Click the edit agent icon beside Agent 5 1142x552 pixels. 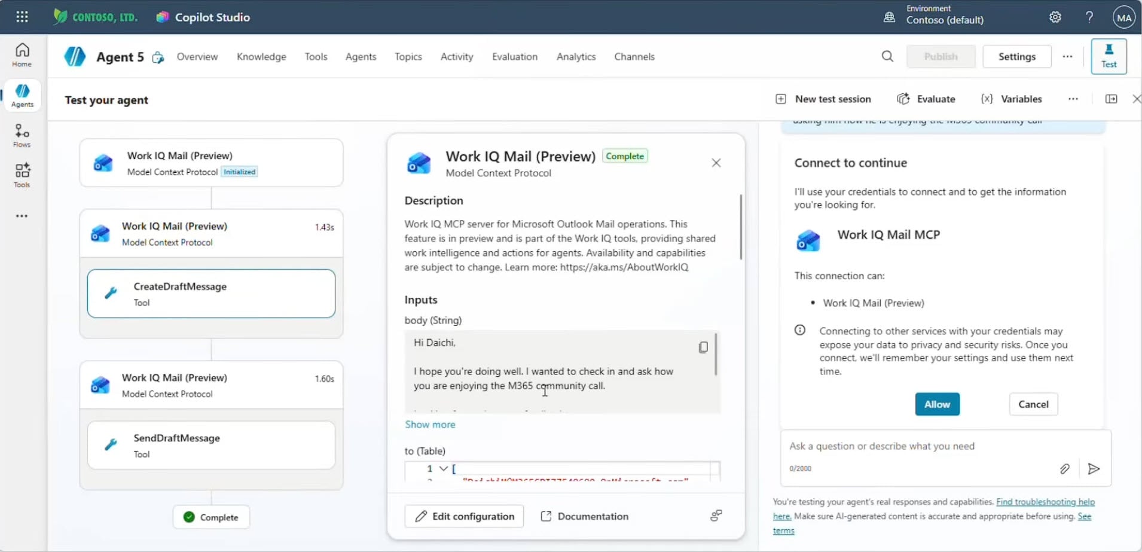[x=158, y=57]
